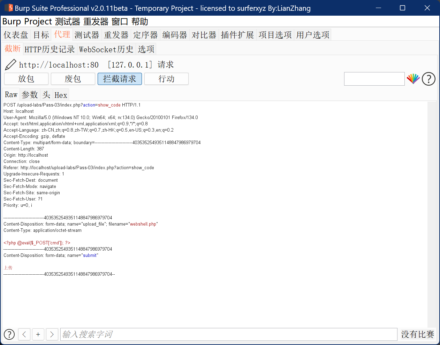Click the request body vertical scrollbar
Screen dimensions: 440x345
click(x=432, y=214)
